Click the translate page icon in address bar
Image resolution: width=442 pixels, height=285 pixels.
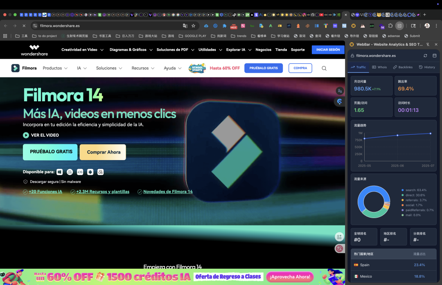(x=185, y=26)
